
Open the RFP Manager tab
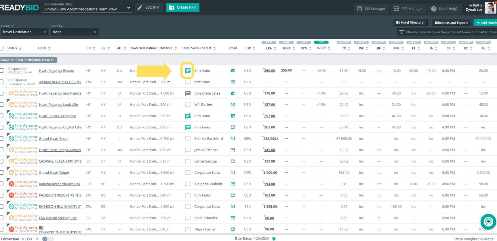pos(408,9)
